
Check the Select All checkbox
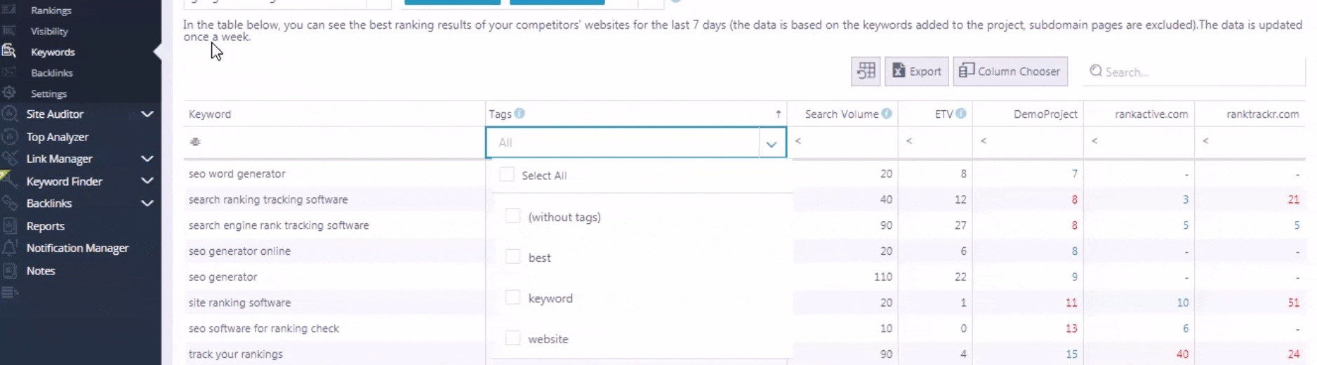(x=506, y=174)
